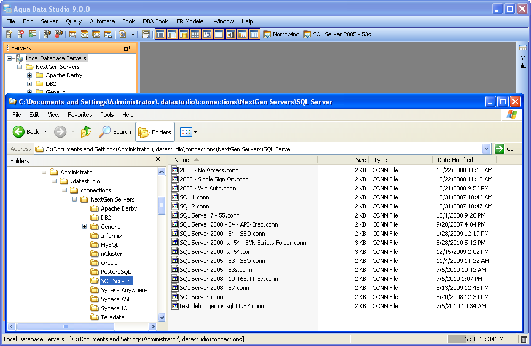
Task: Click the Forward arrow in Explorer toolbar
Action: point(60,132)
